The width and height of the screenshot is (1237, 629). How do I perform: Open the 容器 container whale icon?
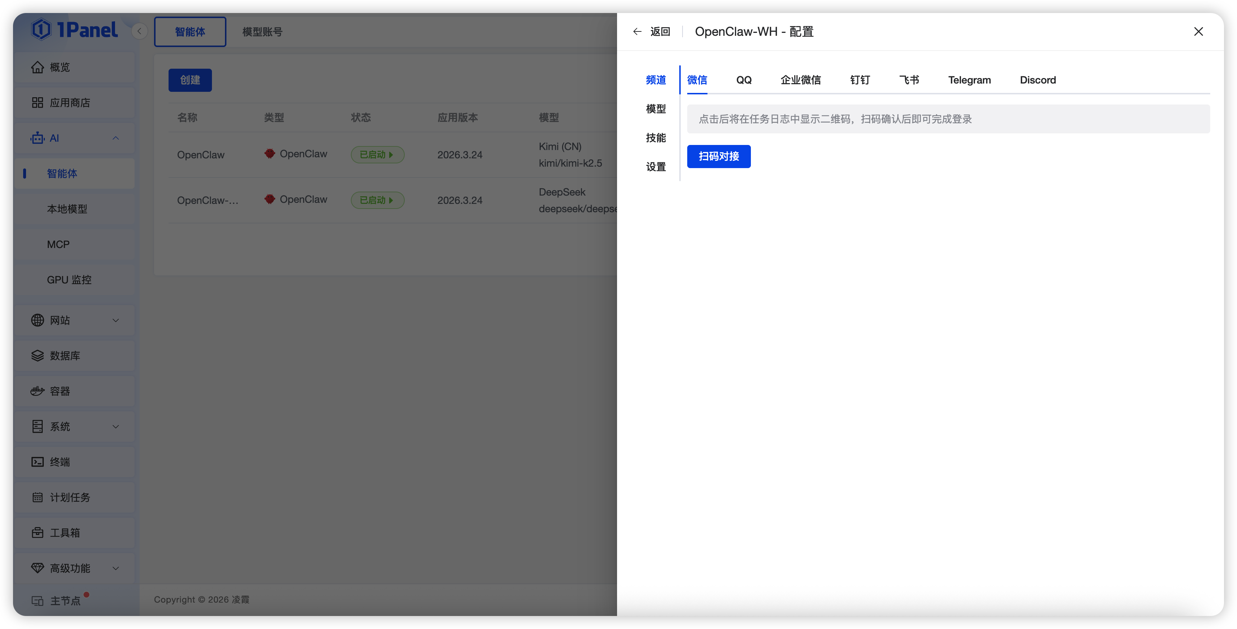38,390
